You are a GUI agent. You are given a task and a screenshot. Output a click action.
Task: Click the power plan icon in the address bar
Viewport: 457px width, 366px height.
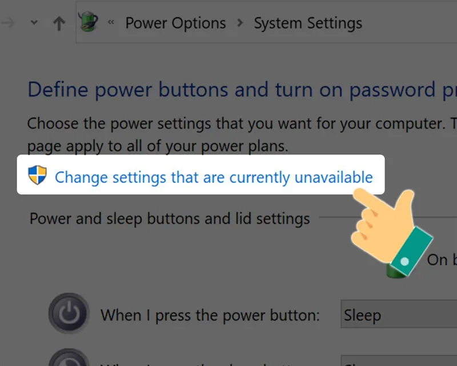click(x=89, y=22)
